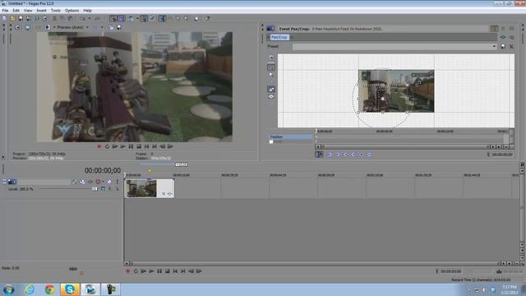Open the Tools menu

coord(55,11)
